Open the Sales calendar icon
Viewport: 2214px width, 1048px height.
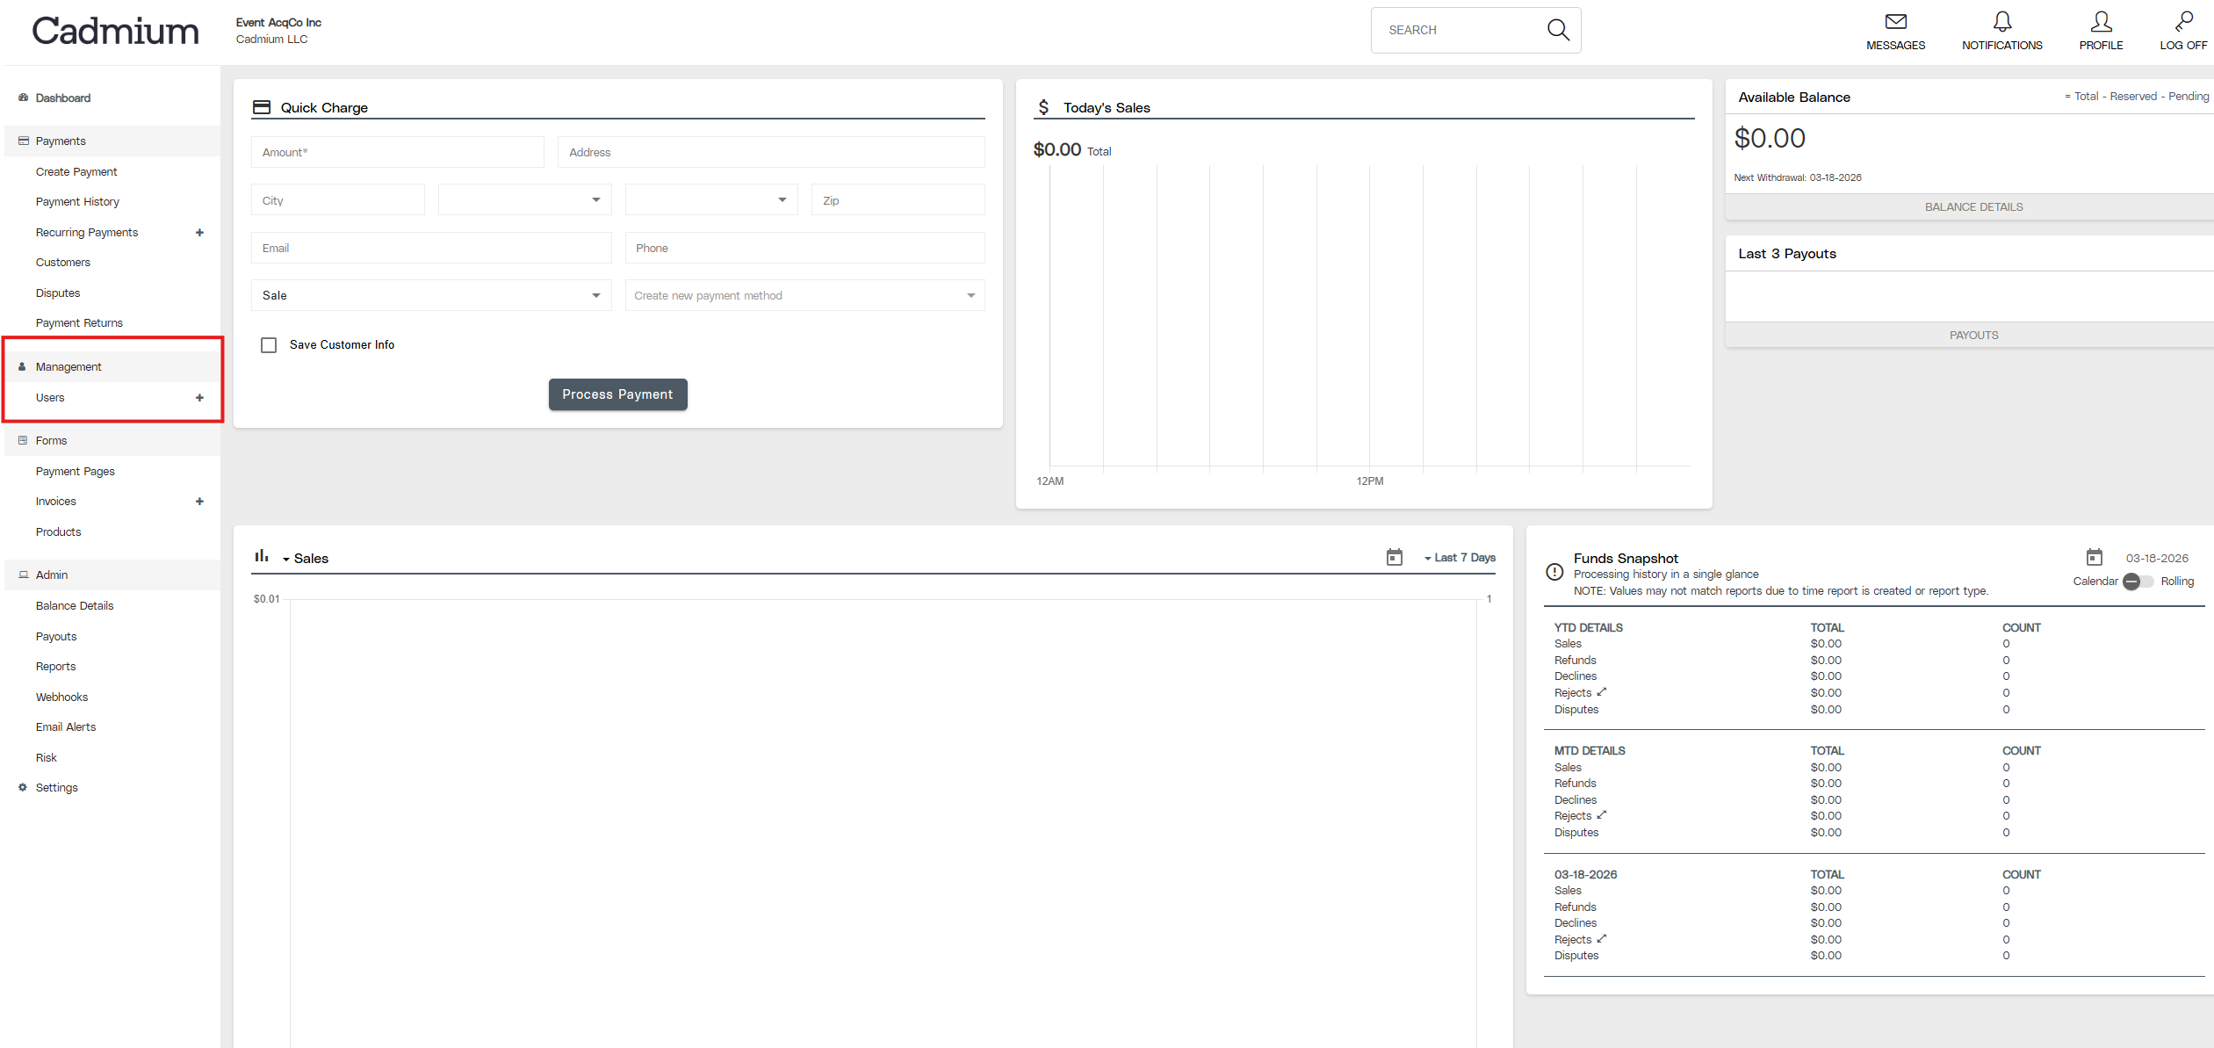point(1394,558)
